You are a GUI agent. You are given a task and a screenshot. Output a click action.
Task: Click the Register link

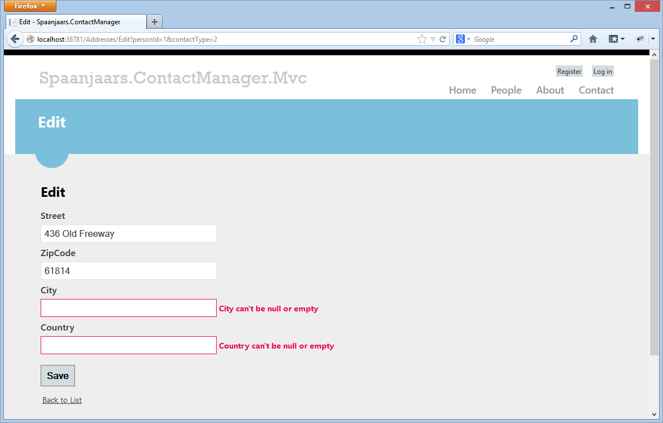569,72
